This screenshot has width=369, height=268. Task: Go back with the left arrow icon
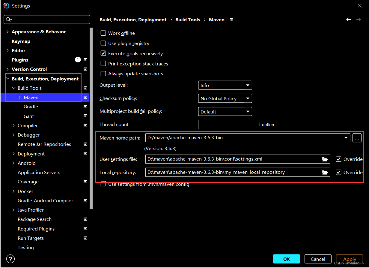(349, 20)
